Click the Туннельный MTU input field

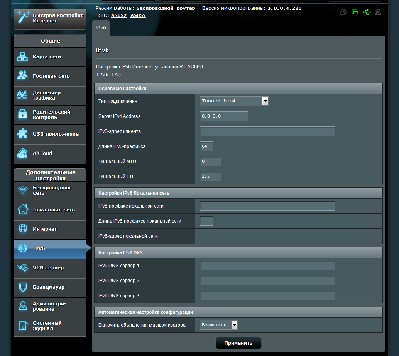pyautogui.click(x=210, y=161)
